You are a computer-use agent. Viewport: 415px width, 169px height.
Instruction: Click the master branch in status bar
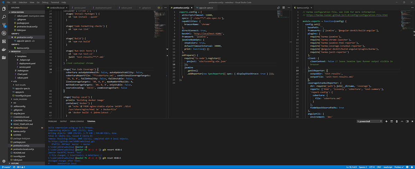7,167
